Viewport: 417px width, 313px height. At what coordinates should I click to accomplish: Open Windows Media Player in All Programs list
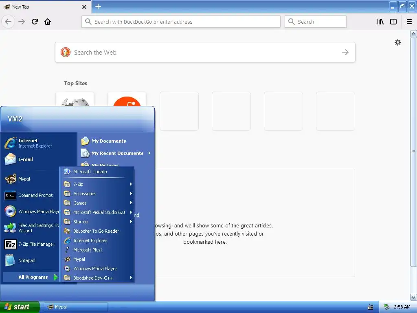pos(97,269)
